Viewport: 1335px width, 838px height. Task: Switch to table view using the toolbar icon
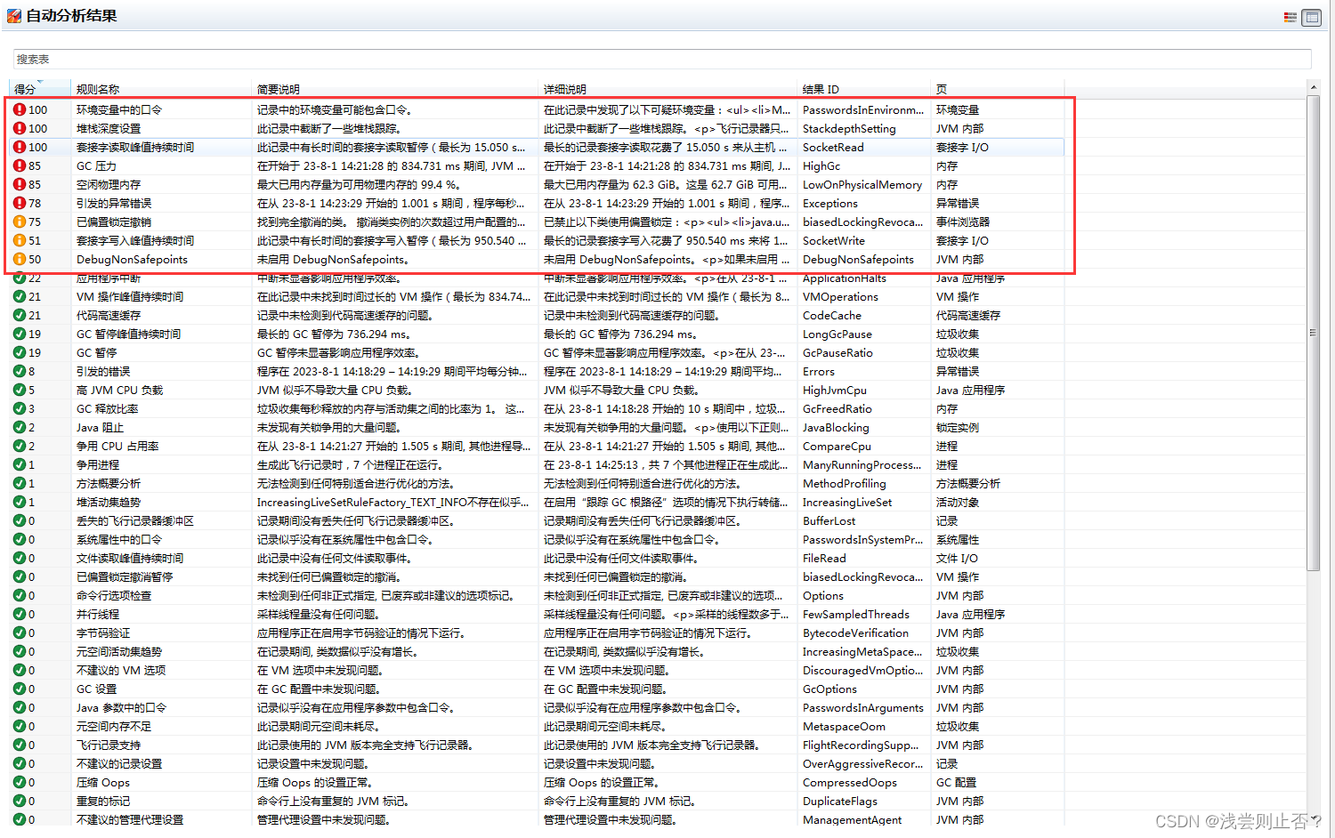[x=1311, y=17]
